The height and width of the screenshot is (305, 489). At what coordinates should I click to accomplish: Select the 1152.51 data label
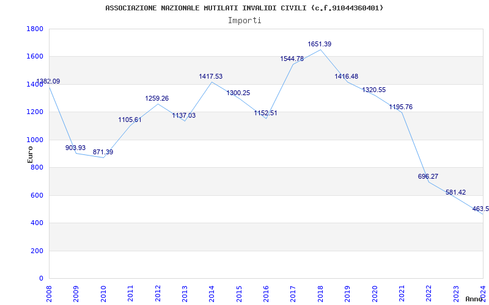click(x=265, y=113)
